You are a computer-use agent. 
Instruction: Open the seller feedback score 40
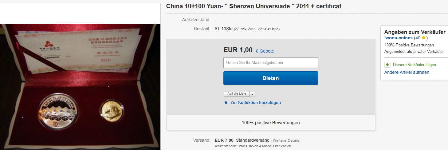417,38
